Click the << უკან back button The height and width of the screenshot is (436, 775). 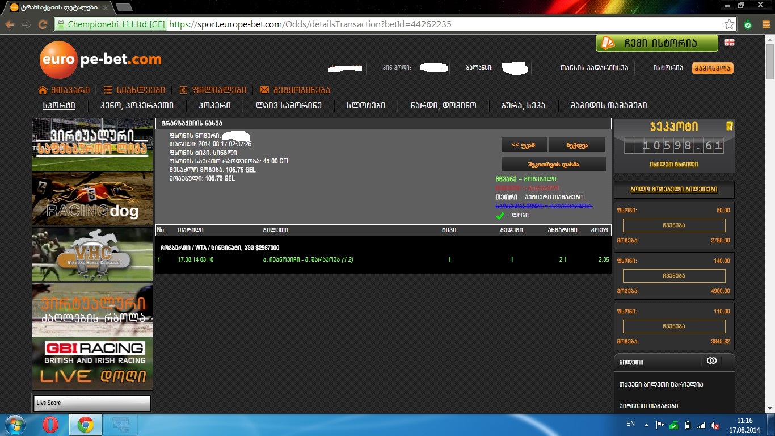524,145
